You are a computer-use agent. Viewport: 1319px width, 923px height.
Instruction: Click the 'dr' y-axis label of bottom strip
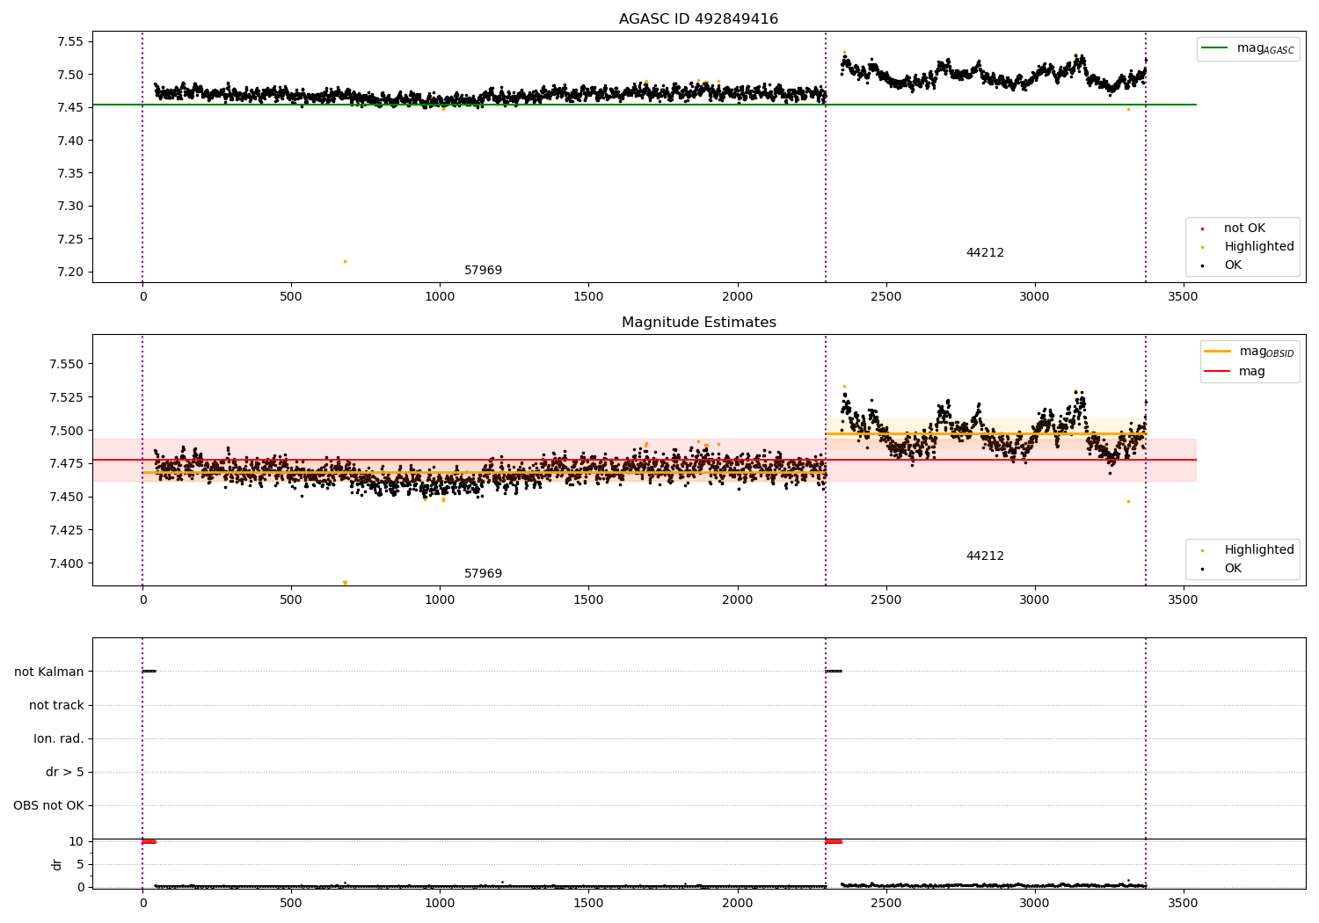[x=57, y=864]
